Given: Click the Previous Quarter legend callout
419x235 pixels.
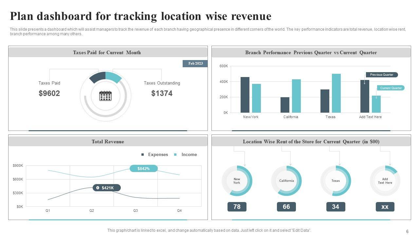Looking at the screenshot, I should point(382,75).
